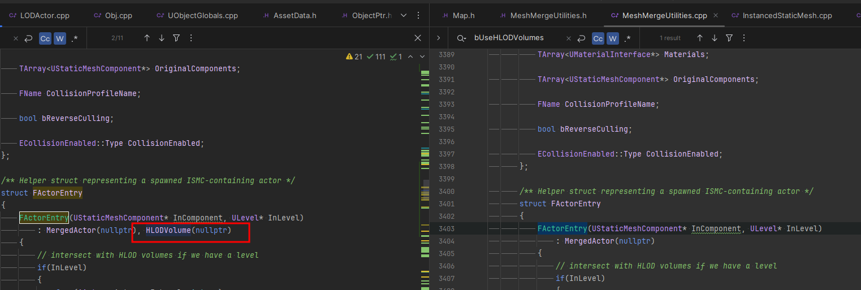Expand the replace field chevron in right search
This screenshot has width=861, height=290.
coord(438,38)
